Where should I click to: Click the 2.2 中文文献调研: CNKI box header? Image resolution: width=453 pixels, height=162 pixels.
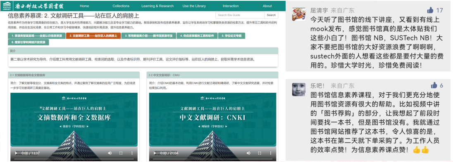pos(212,75)
